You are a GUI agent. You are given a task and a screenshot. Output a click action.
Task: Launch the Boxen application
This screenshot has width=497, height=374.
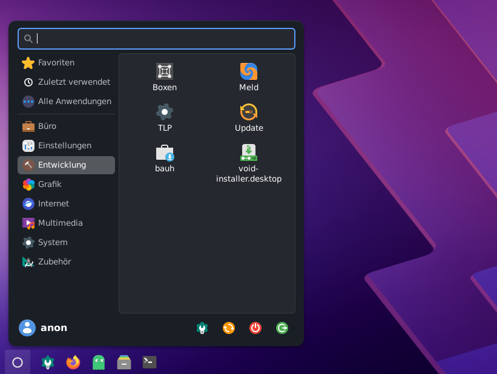click(x=165, y=77)
